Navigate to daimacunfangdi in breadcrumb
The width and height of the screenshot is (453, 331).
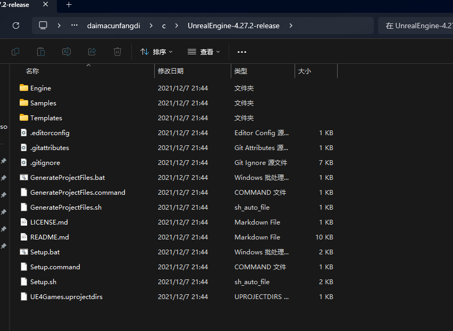point(114,26)
